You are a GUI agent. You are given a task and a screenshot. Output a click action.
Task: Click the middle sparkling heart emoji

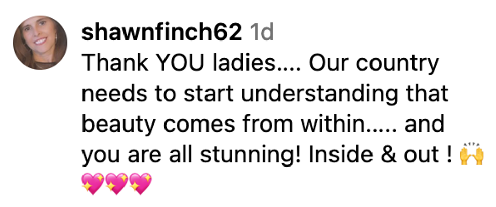coord(117,184)
